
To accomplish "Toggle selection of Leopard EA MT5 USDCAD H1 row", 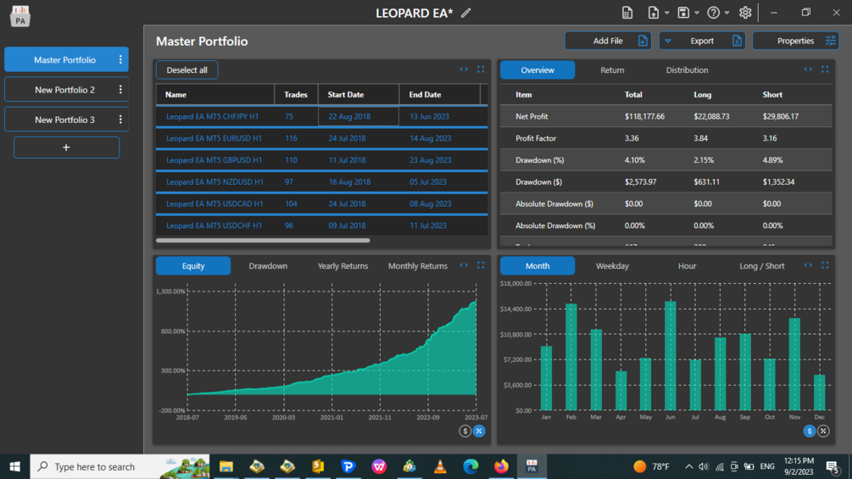I will click(321, 203).
